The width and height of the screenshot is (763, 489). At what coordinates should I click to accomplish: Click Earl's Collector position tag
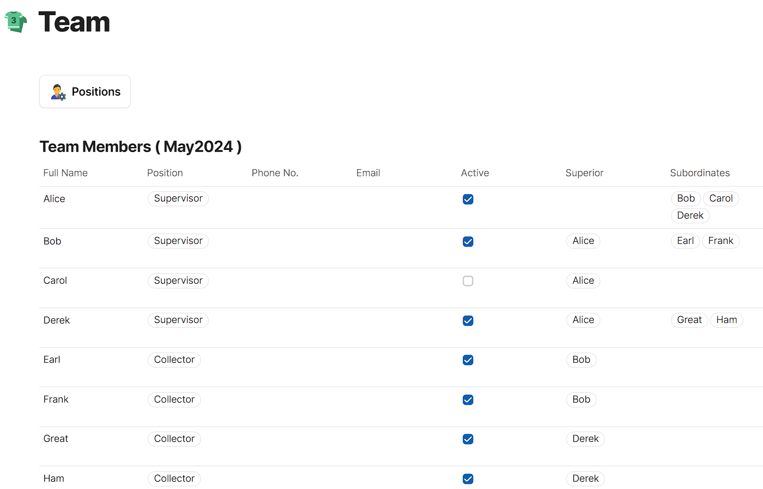(x=174, y=360)
